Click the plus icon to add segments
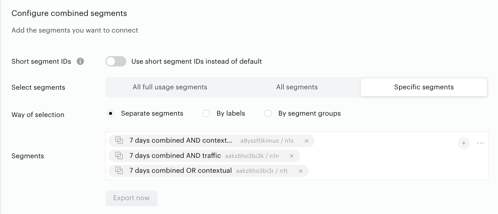This screenshot has height=214, width=498. (x=464, y=143)
